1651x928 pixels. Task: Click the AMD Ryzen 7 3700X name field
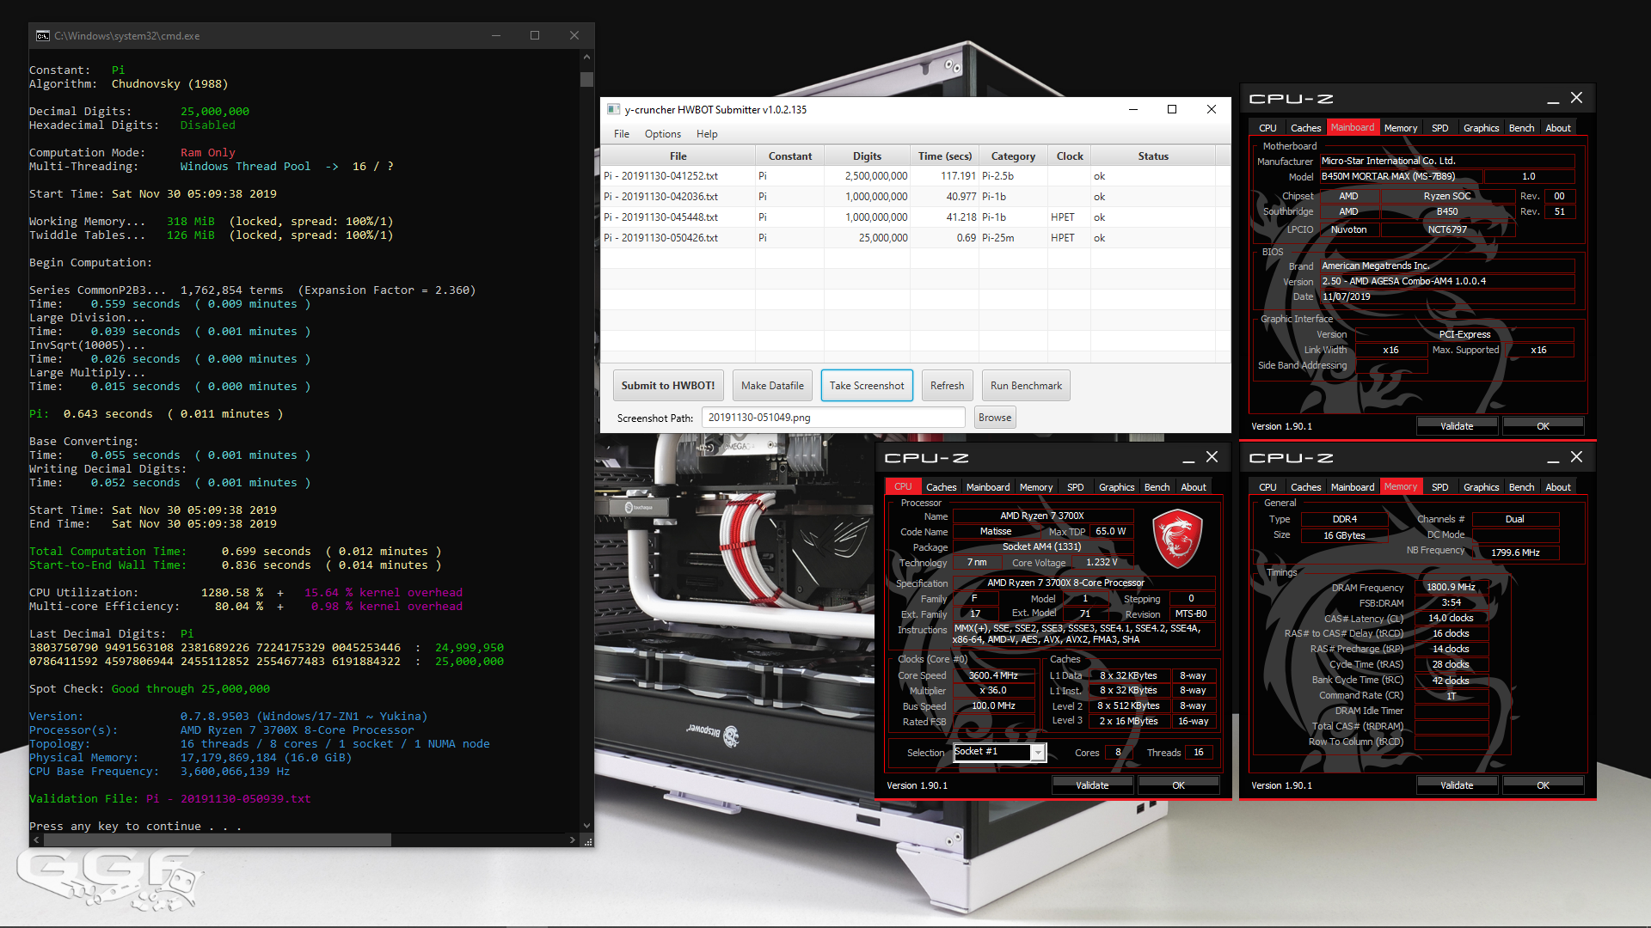[1041, 516]
